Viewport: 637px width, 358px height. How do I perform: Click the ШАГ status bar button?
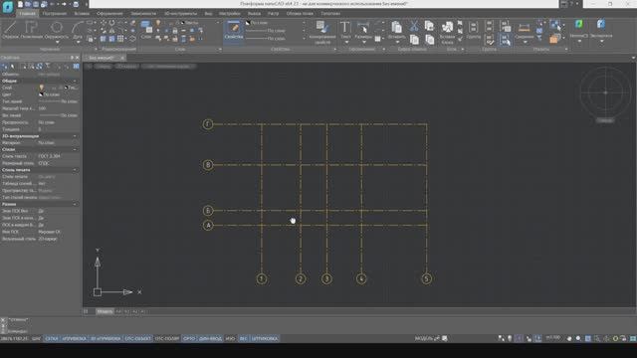36,338
